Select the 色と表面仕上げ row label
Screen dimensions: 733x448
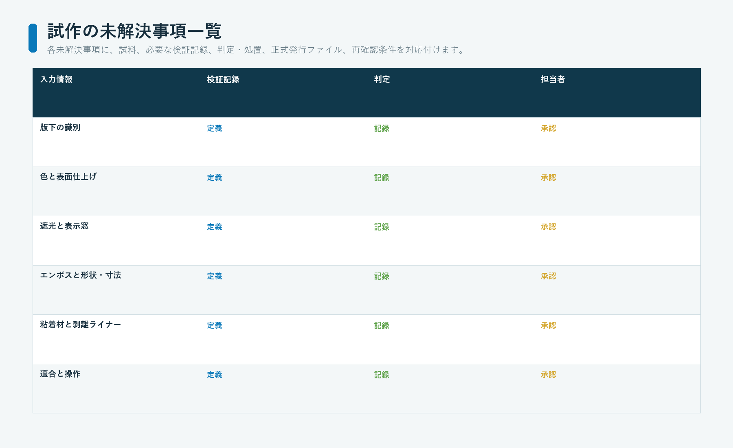pos(68,177)
